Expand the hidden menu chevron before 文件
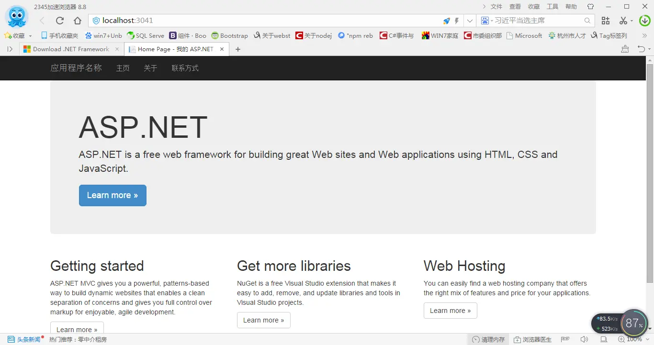Image resolution: width=654 pixels, height=345 pixels. click(x=484, y=7)
